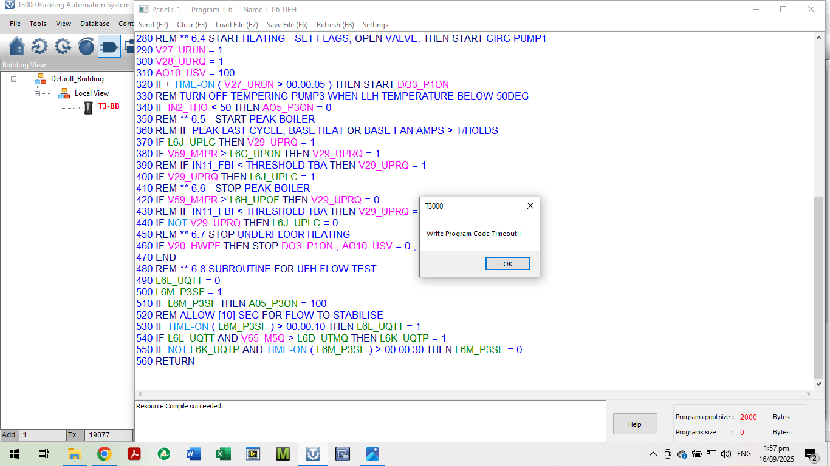Show hidden system tray icons
Image resolution: width=830 pixels, height=466 pixels.
[x=653, y=454]
